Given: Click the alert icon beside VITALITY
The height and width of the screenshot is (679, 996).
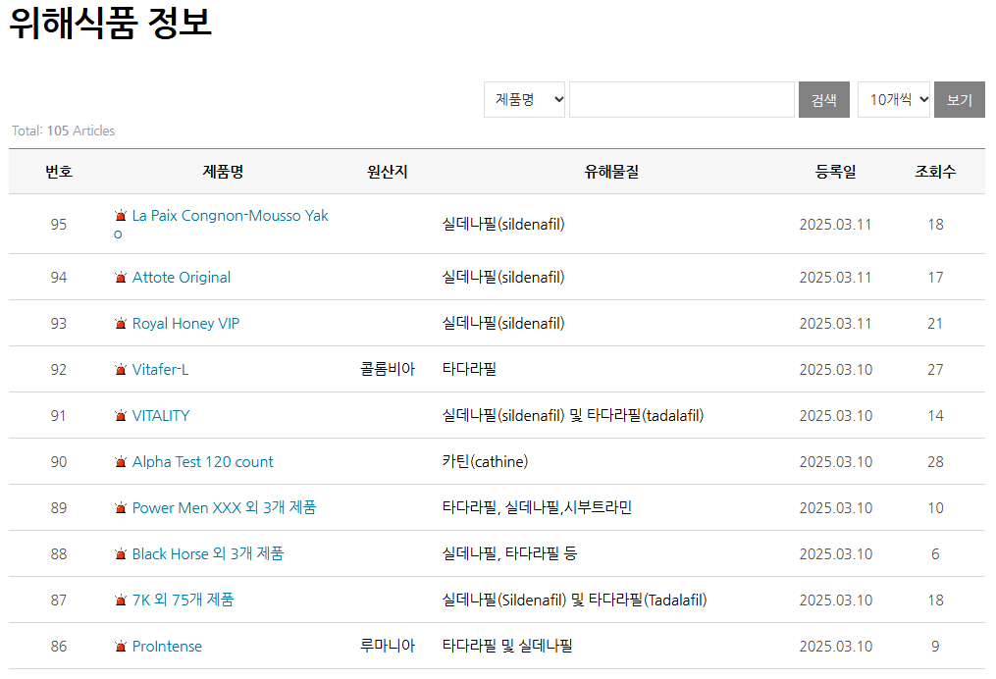Looking at the screenshot, I should [x=120, y=416].
